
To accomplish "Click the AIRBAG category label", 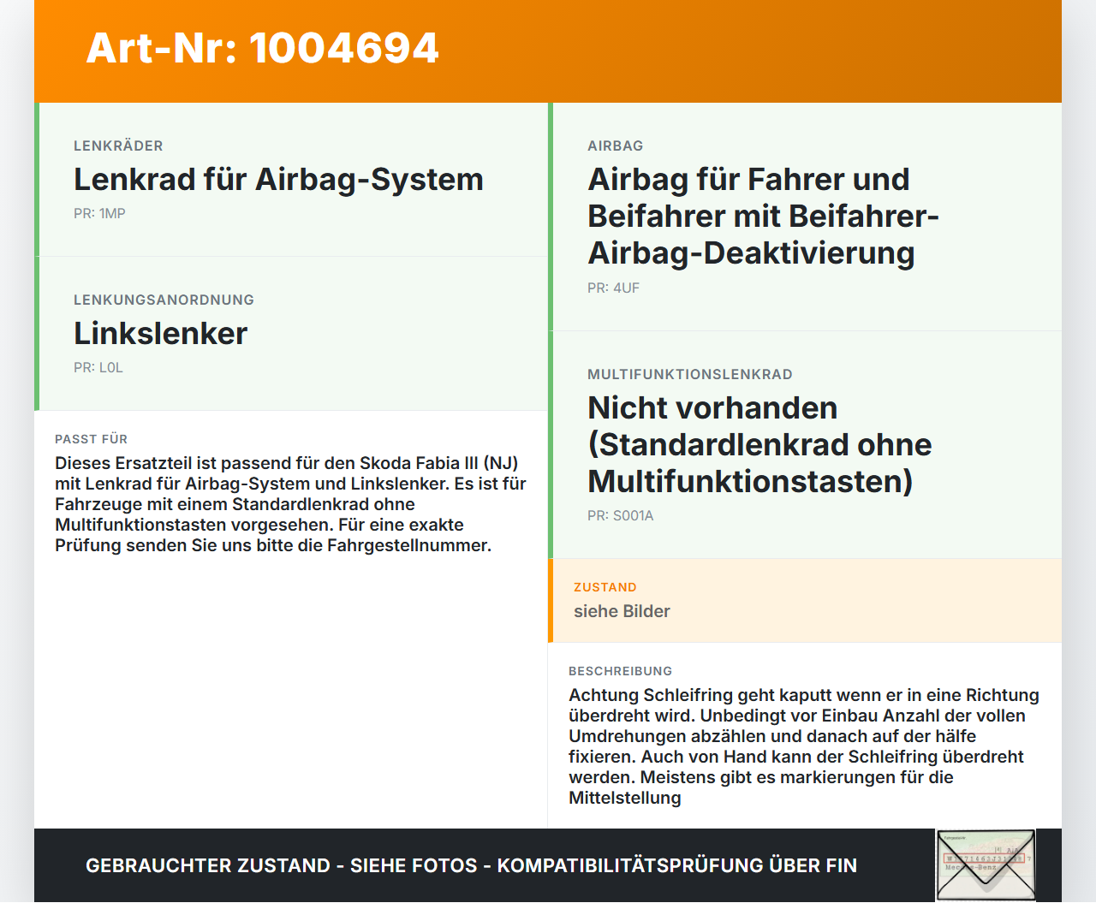I will point(615,146).
